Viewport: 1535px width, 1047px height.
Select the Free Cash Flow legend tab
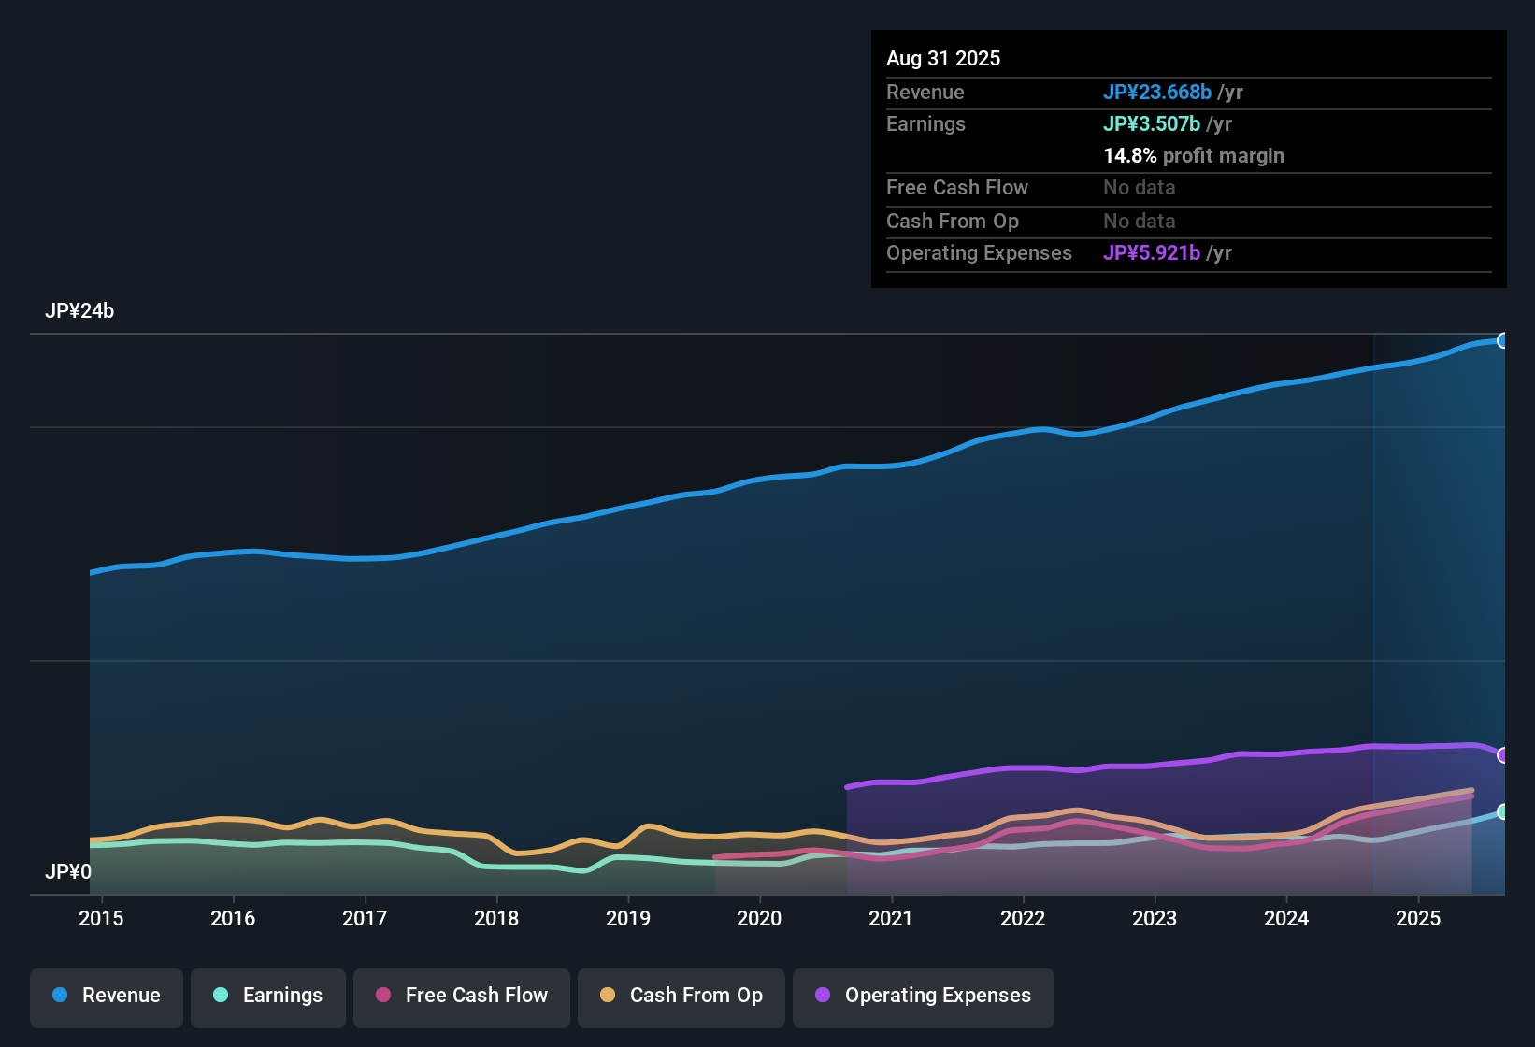click(461, 997)
